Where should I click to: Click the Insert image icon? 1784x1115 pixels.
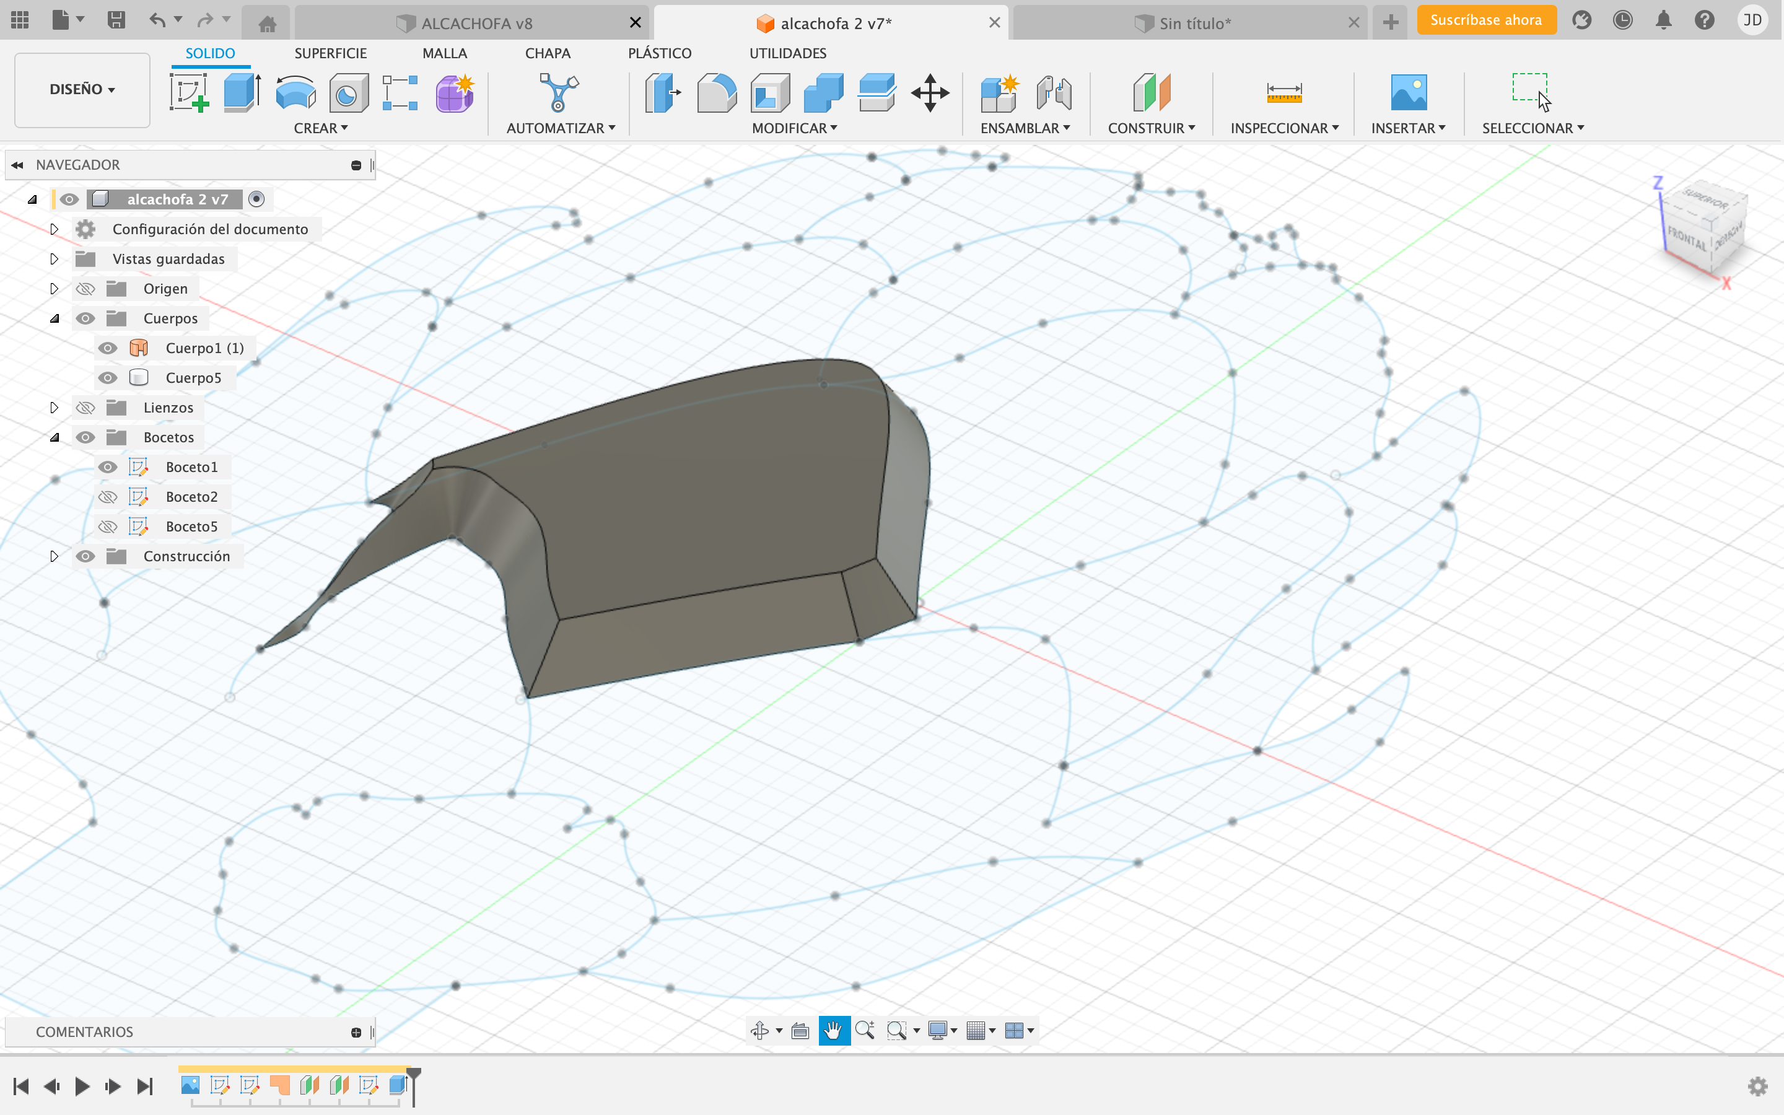[1407, 93]
